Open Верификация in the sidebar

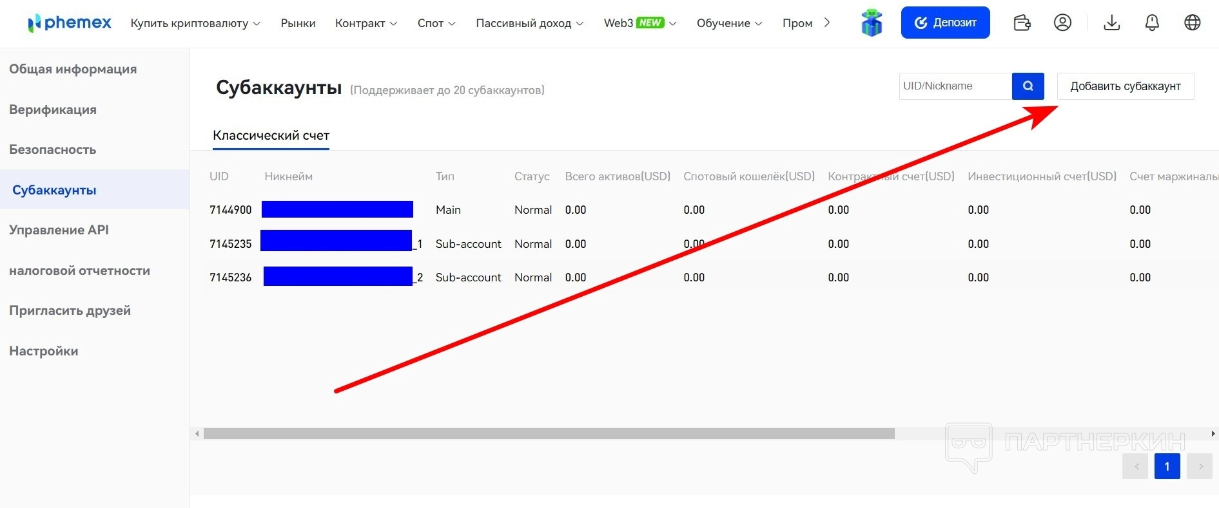tap(53, 109)
